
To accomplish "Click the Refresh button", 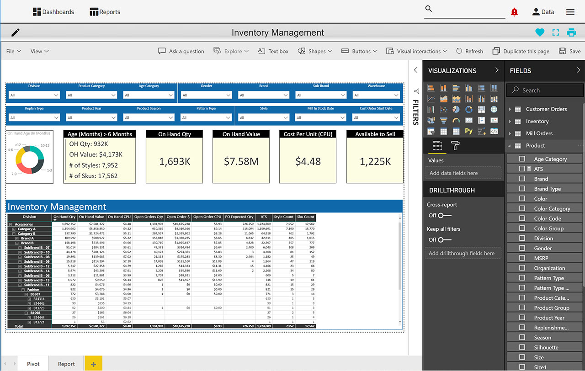I will (x=469, y=51).
